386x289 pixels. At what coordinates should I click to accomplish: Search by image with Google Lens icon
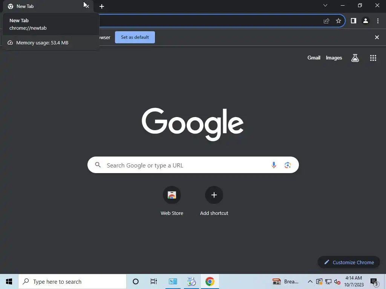coord(288,165)
